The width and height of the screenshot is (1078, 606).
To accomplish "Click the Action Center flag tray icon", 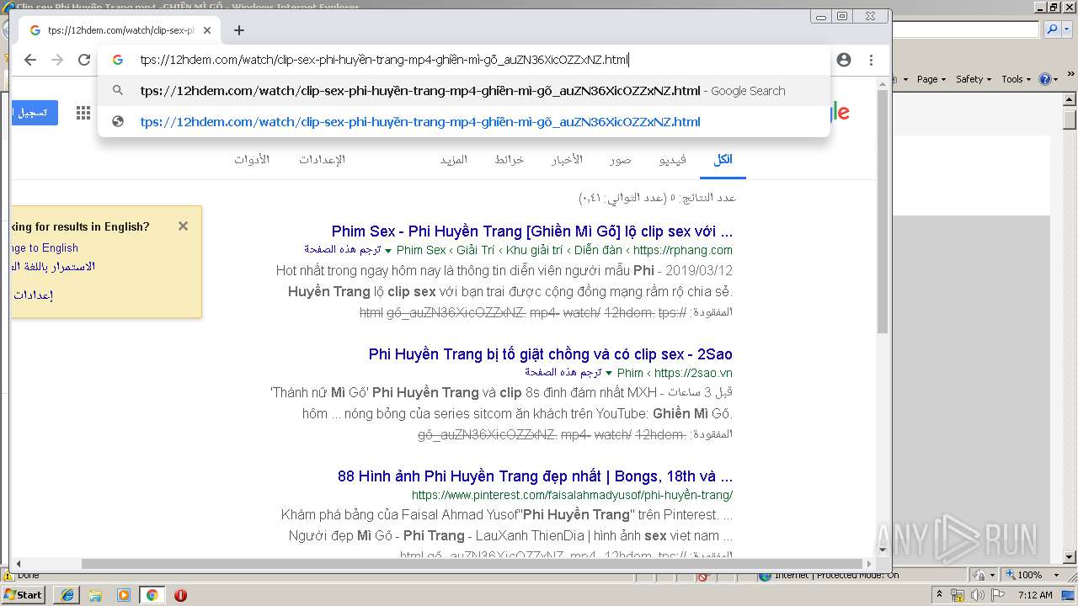I will pyautogui.click(x=998, y=595).
